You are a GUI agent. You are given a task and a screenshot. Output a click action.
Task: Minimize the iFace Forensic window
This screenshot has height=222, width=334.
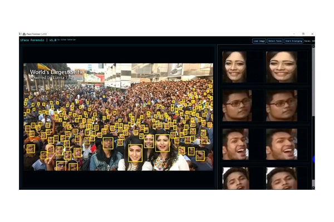pyautogui.click(x=294, y=34)
